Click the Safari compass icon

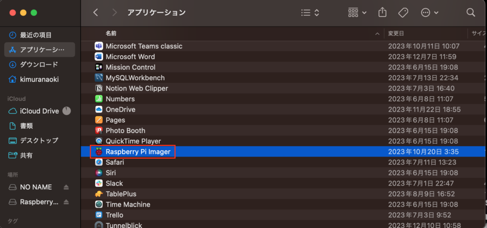coord(99,162)
